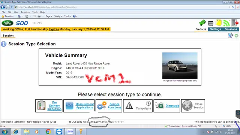240x135 pixels.
Task: Click the green refresh icon below Sessions tab
Action: point(237,36)
